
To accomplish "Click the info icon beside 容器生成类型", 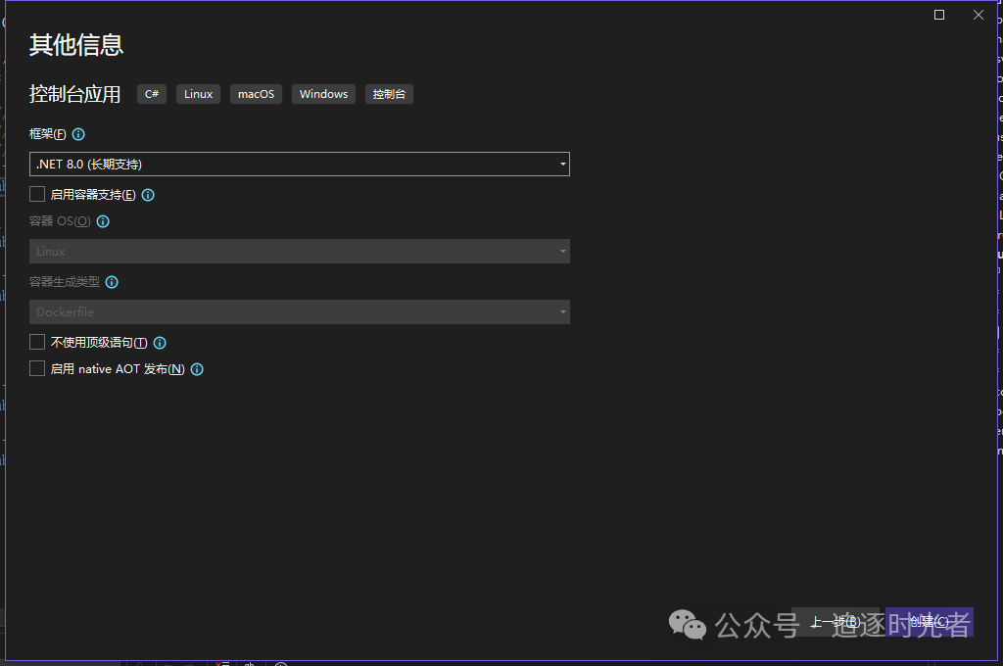I will point(112,282).
